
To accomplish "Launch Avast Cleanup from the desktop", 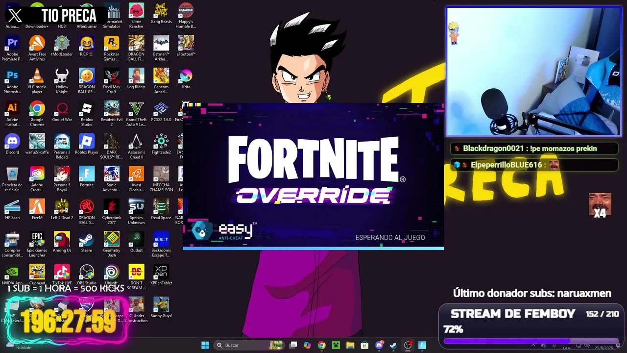I will (x=136, y=179).
